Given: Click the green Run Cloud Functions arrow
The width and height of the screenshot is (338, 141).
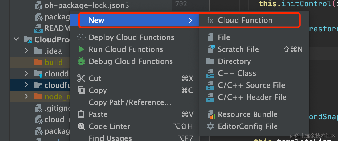Looking at the screenshot, I should [x=81, y=49].
